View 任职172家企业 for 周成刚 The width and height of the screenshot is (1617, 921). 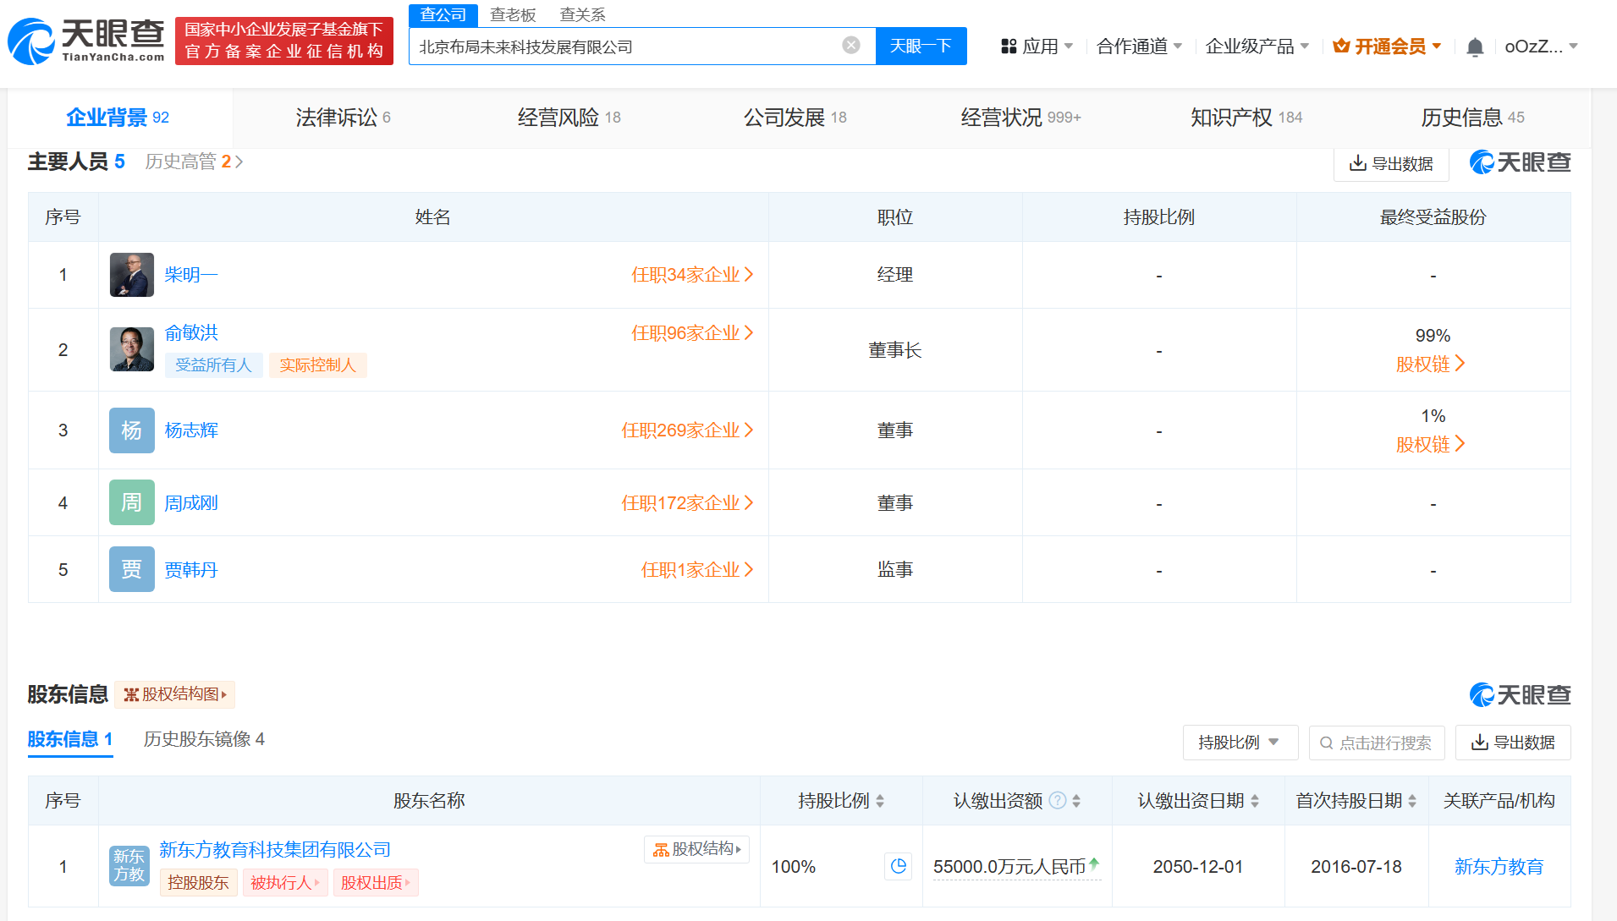[x=687, y=503]
